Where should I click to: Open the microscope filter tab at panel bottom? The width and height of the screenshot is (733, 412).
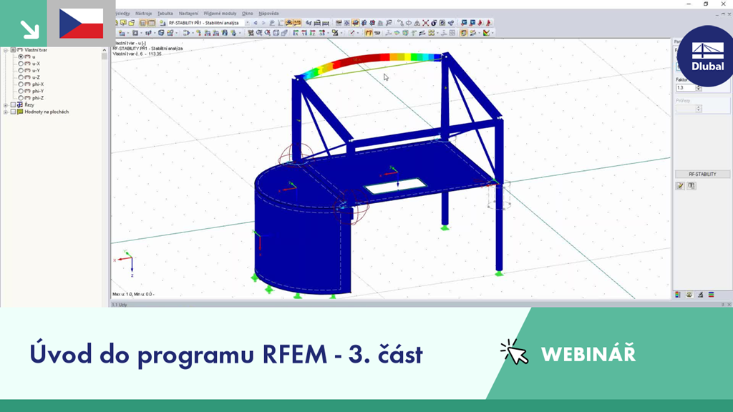pos(700,295)
